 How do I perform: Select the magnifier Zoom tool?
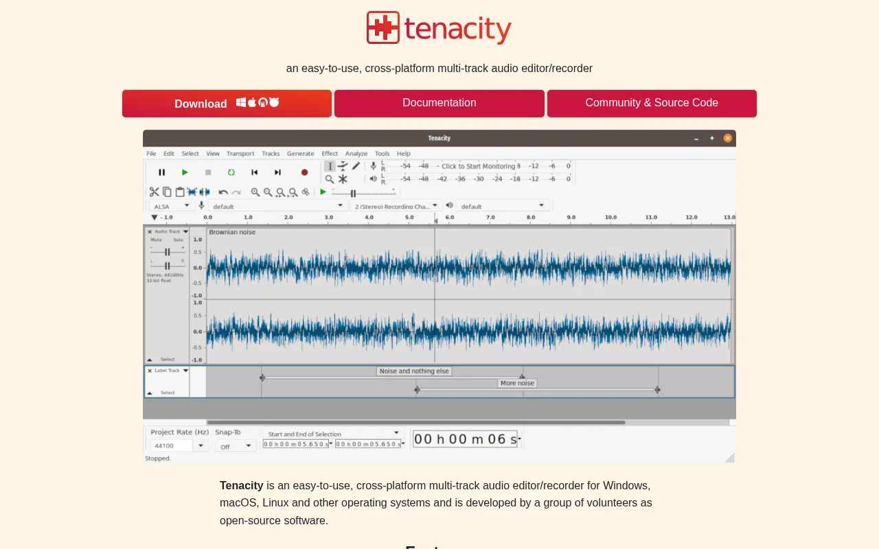click(330, 179)
